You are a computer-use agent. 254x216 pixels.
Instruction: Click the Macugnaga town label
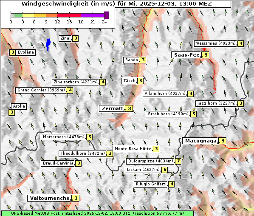point(201,141)
